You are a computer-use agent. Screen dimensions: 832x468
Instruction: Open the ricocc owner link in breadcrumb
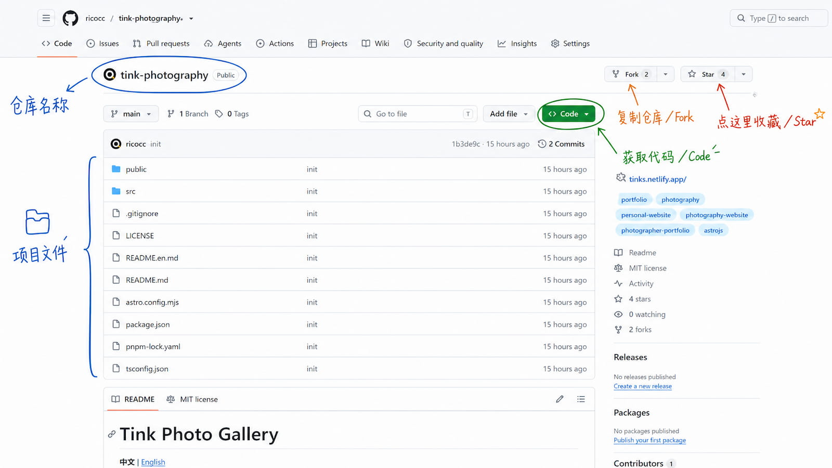point(95,18)
